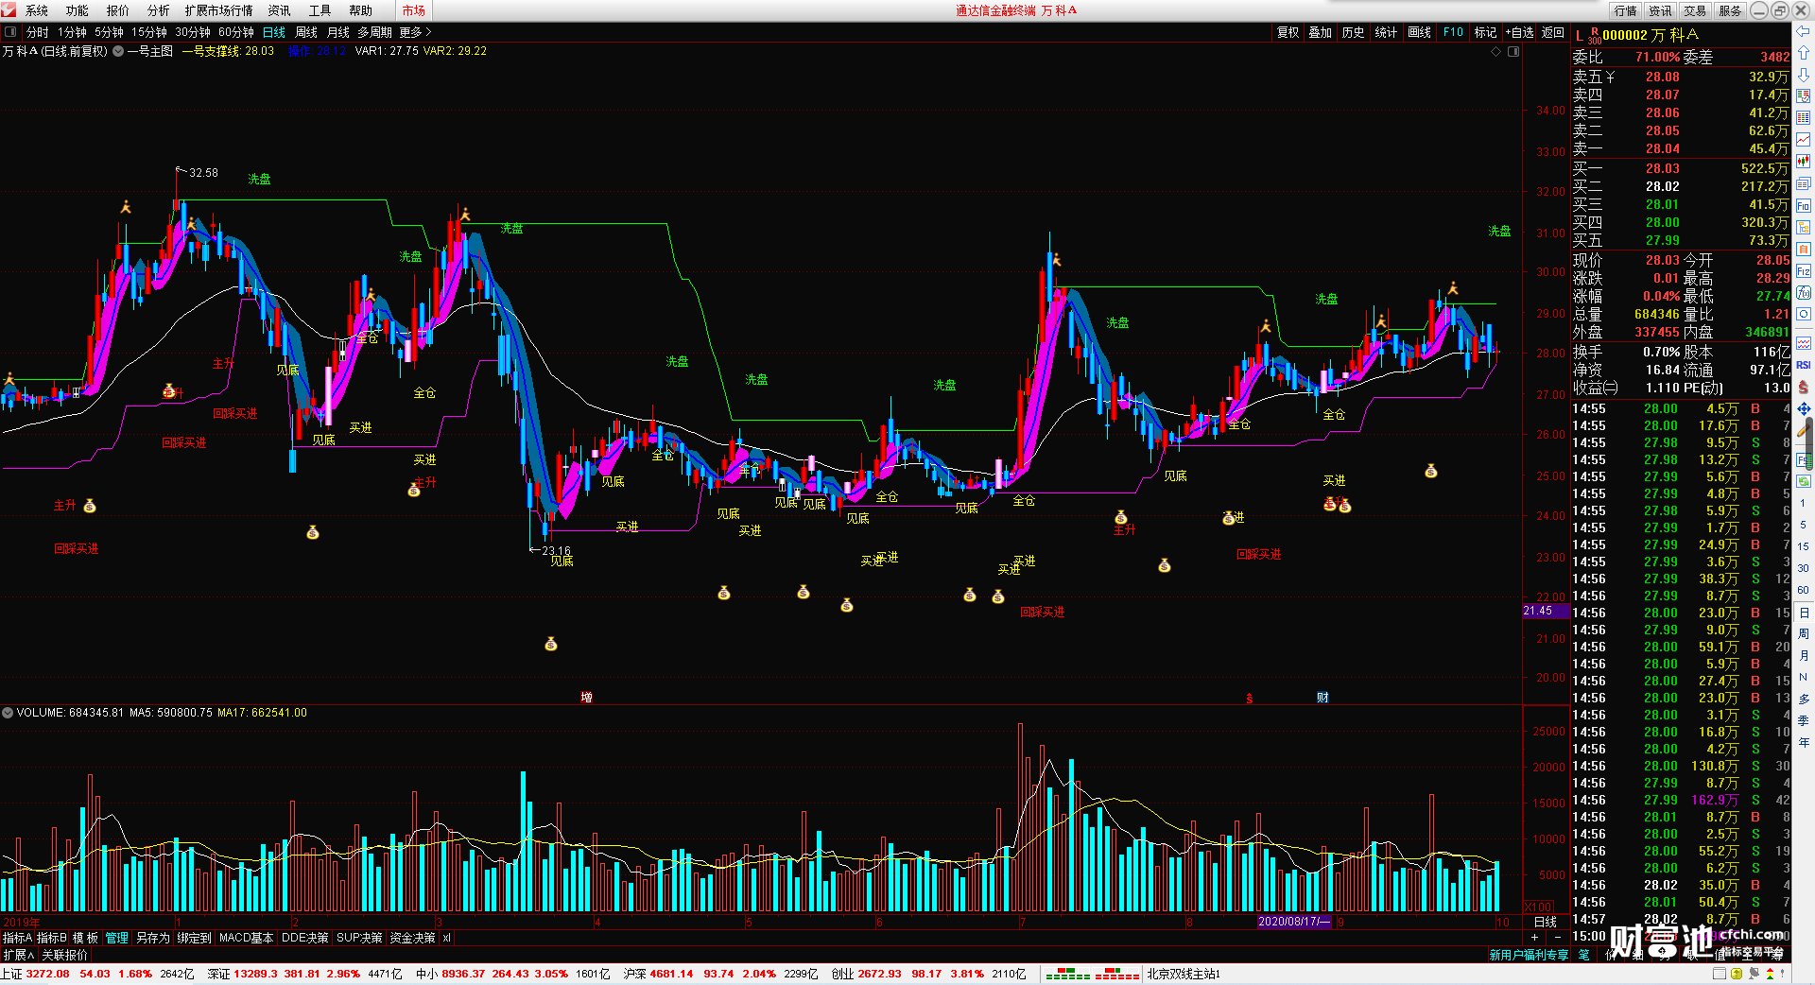Click the 收益(三) quarter selector

pyautogui.click(x=1595, y=388)
